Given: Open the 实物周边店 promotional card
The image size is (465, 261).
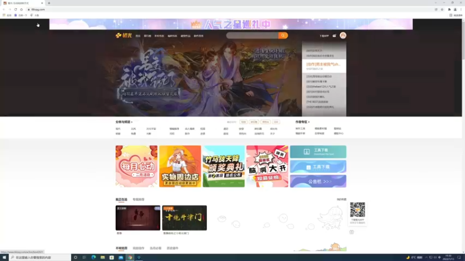Looking at the screenshot, I should 180,166.
